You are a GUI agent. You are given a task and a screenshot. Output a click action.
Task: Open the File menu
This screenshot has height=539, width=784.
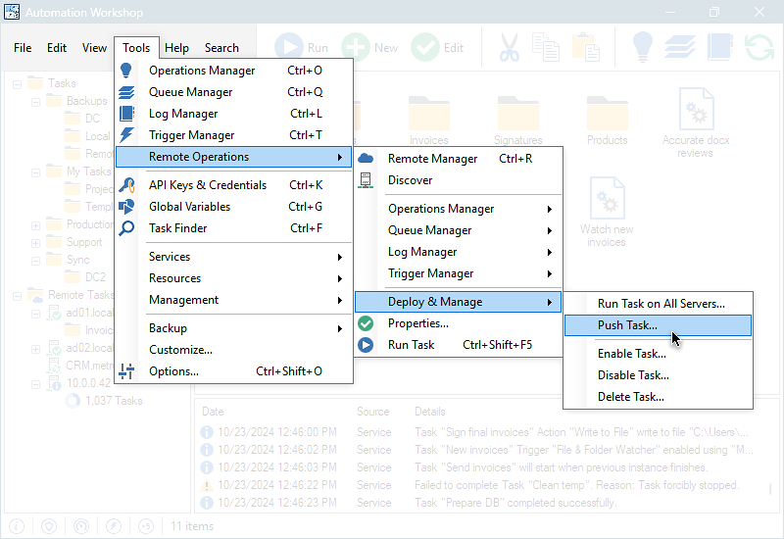23,48
